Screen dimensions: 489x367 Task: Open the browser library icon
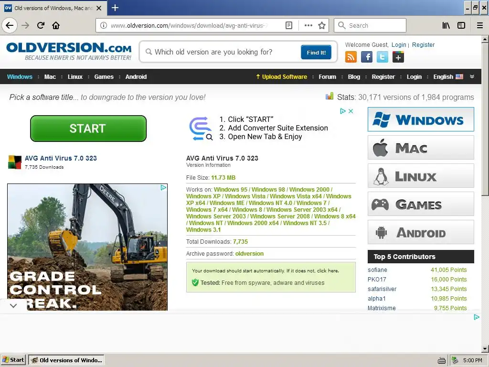click(446, 25)
